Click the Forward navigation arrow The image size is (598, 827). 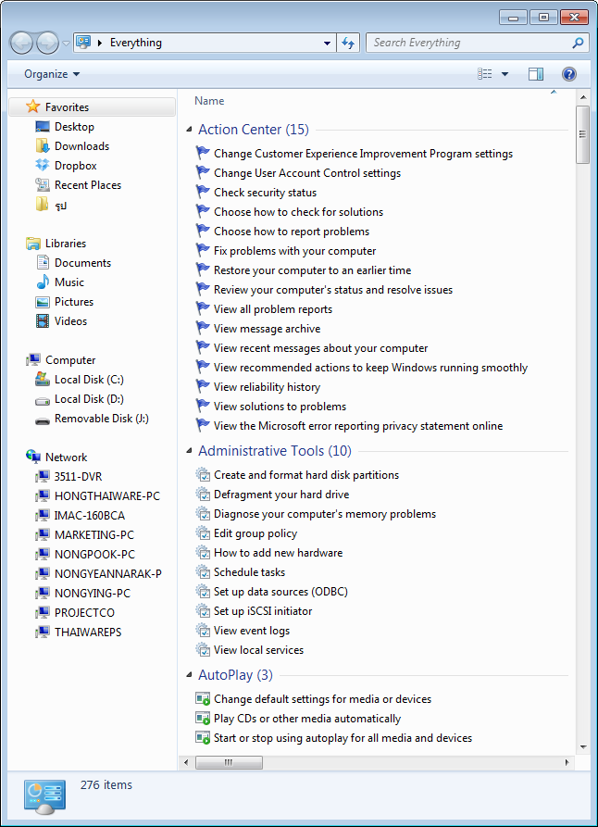click(x=47, y=43)
